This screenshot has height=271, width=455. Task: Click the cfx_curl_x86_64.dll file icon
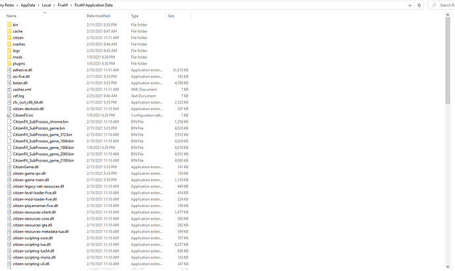click(9, 102)
